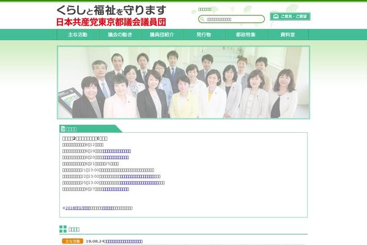Click the orange 主な活動 category tag
367x245 pixels.
tap(73, 241)
